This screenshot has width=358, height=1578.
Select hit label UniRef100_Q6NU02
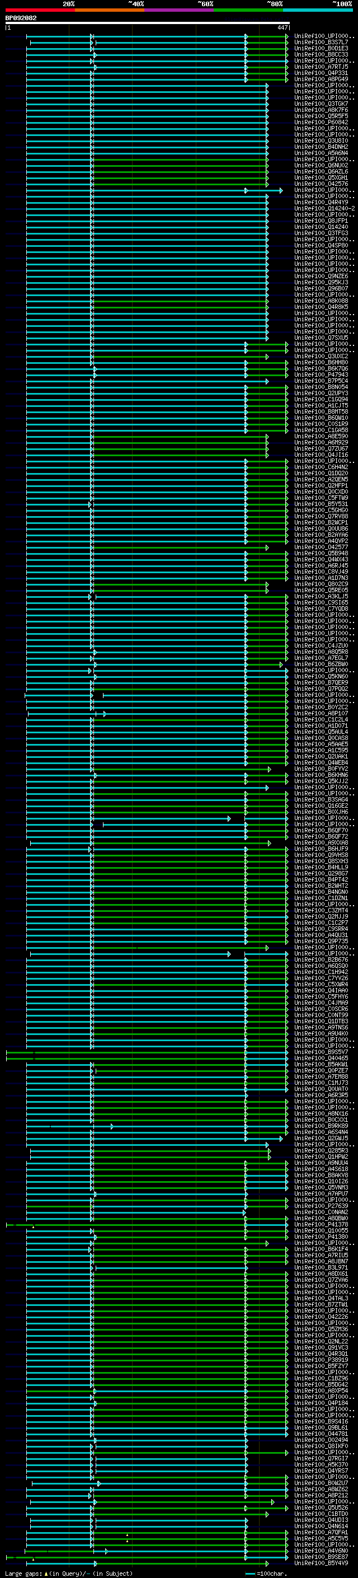[x=321, y=165]
